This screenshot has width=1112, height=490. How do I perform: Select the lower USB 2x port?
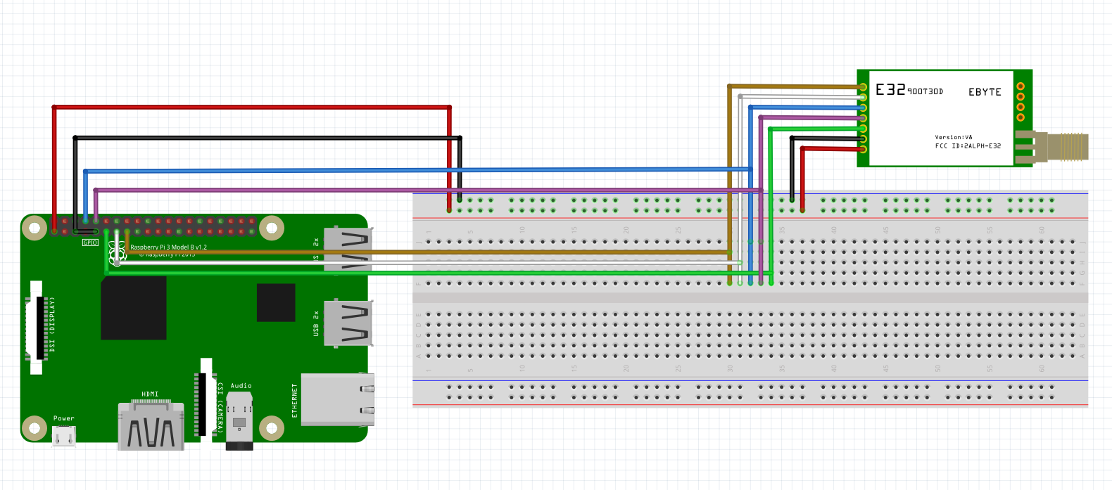coord(348,323)
